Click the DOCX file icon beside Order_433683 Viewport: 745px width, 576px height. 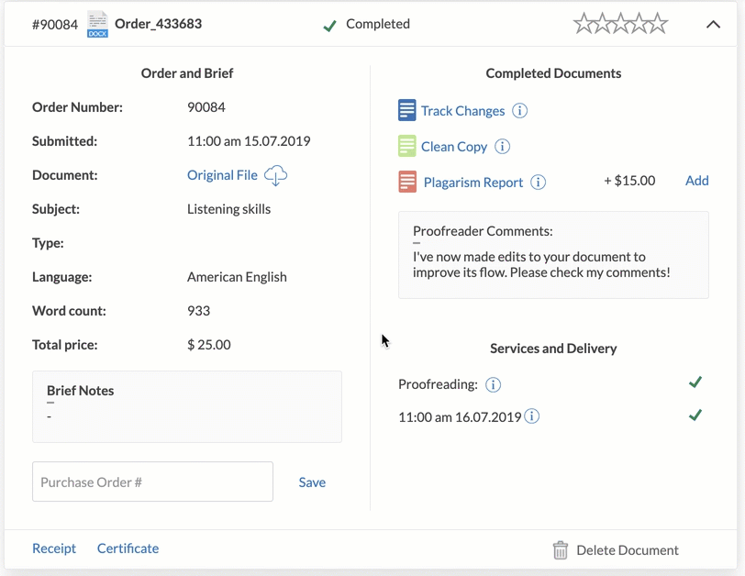tap(97, 24)
